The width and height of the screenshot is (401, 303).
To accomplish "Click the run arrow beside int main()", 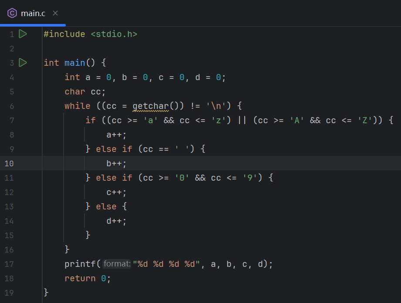I will pyautogui.click(x=23, y=63).
